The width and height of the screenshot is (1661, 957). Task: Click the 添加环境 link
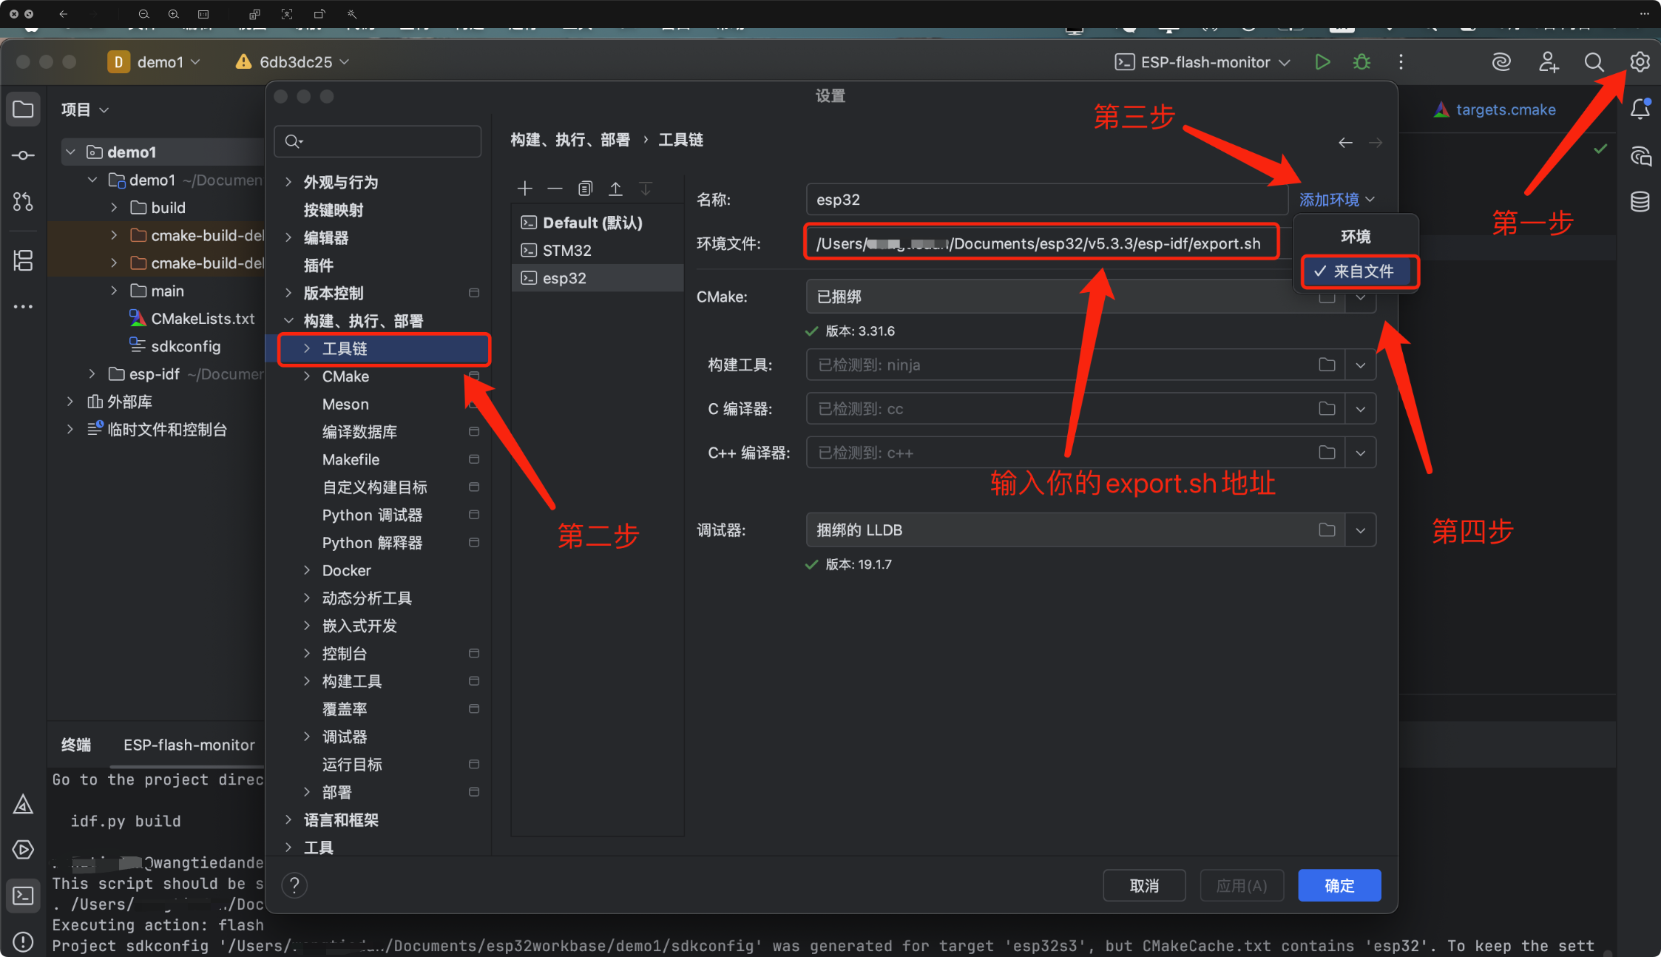pos(1336,200)
